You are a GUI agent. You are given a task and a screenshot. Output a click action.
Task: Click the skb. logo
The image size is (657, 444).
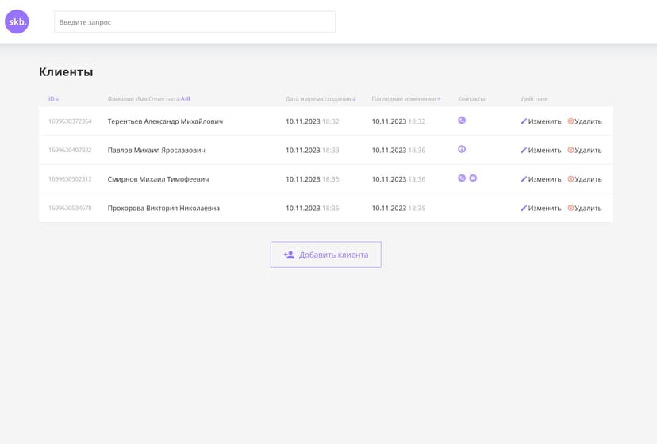pyautogui.click(x=17, y=21)
